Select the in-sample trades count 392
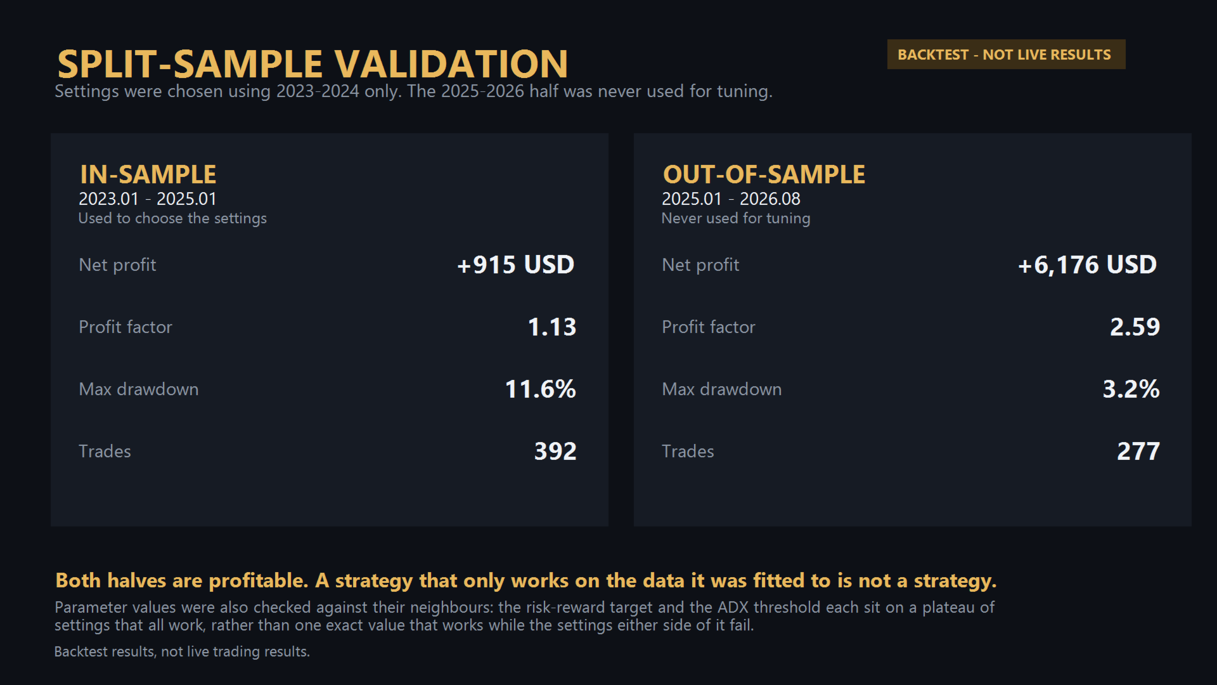Viewport: 1217px width, 685px height. click(555, 451)
